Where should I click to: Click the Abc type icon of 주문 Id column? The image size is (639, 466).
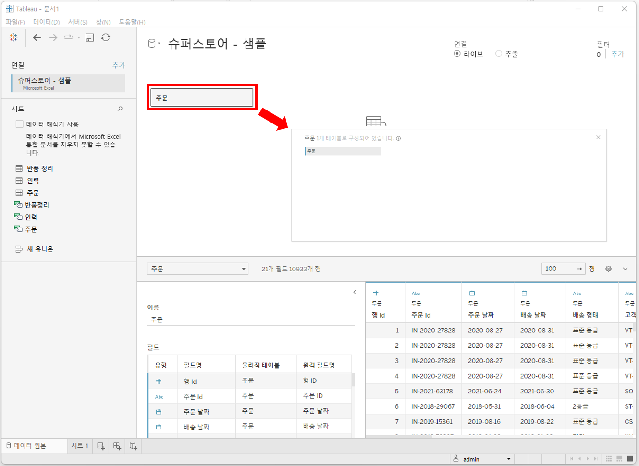[416, 293]
